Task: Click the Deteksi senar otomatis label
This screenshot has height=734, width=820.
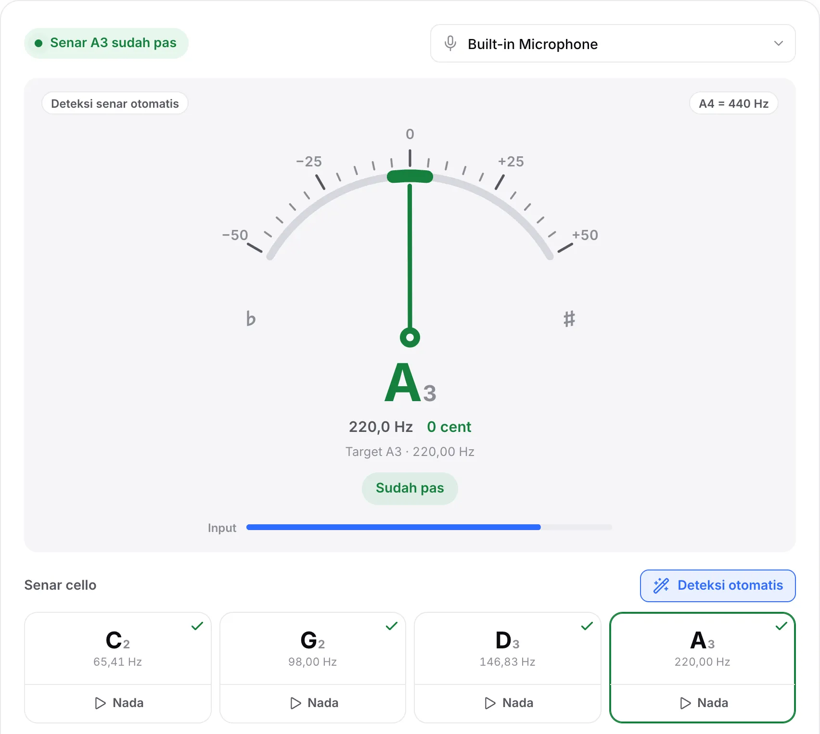Action: pyautogui.click(x=115, y=103)
